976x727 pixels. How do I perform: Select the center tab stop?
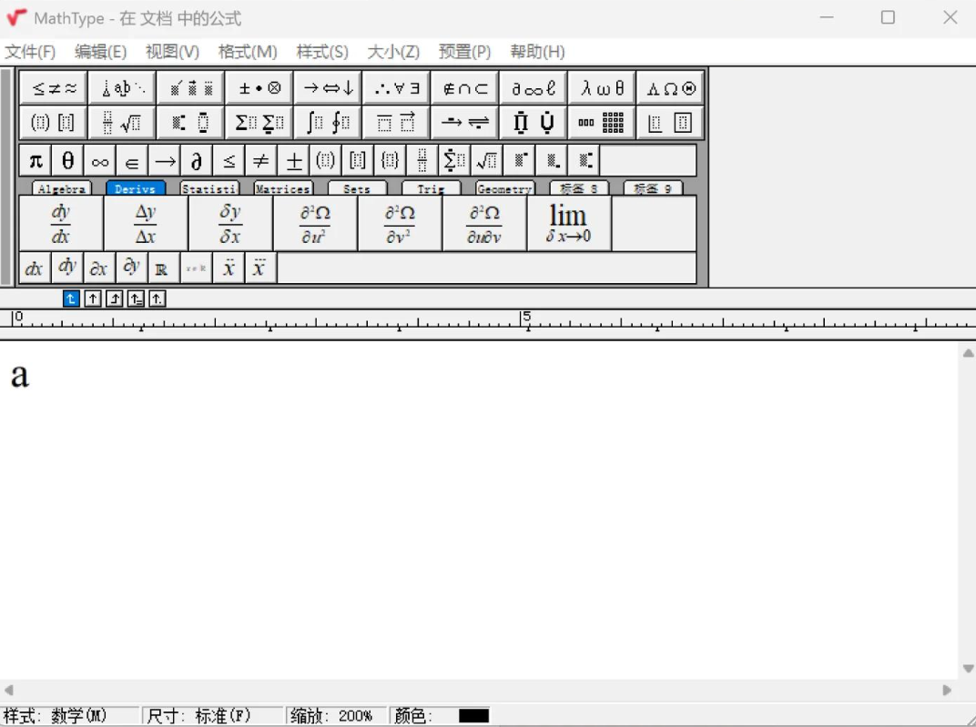[x=93, y=299]
